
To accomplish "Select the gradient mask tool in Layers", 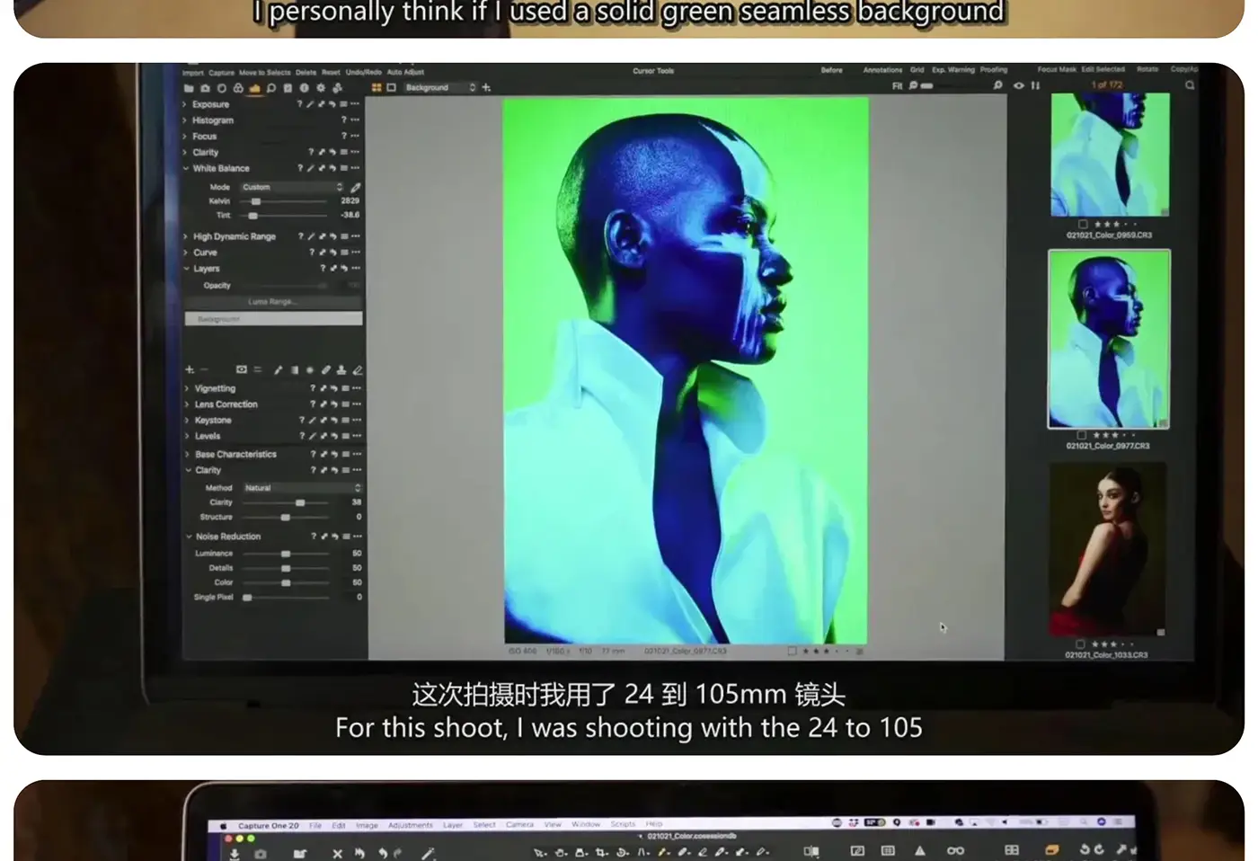I will 295,369.
